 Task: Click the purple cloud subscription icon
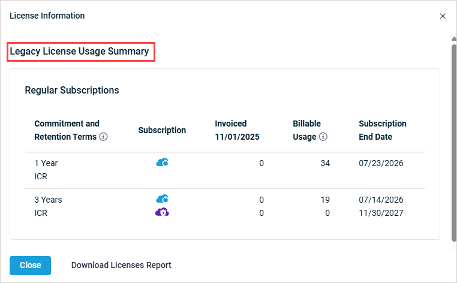(162, 212)
